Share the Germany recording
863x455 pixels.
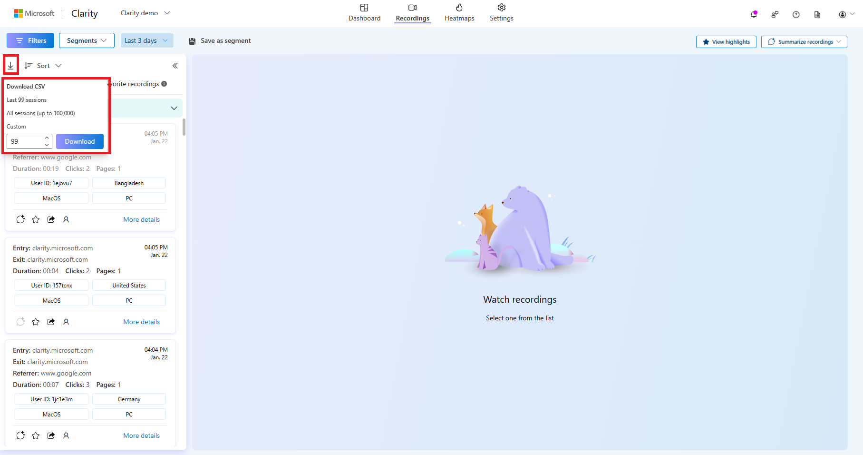[51, 435]
